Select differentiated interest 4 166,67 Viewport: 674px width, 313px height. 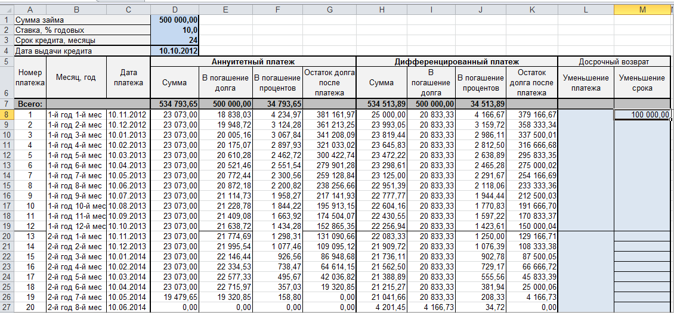(481, 114)
